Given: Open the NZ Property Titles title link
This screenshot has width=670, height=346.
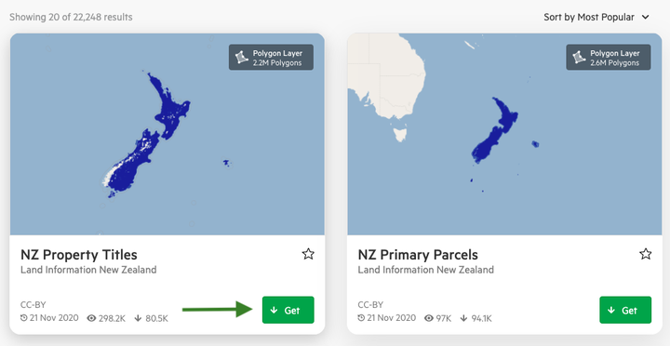Looking at the screenshot, I should [x=79, y=255].
